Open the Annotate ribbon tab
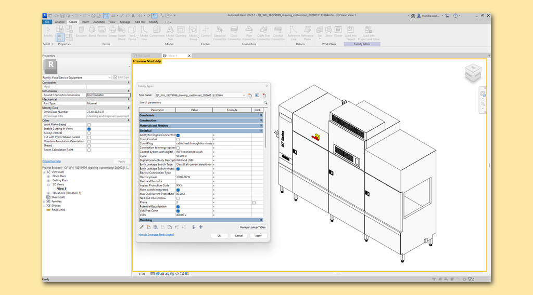533x295 pixels. [x=99, y=22]
